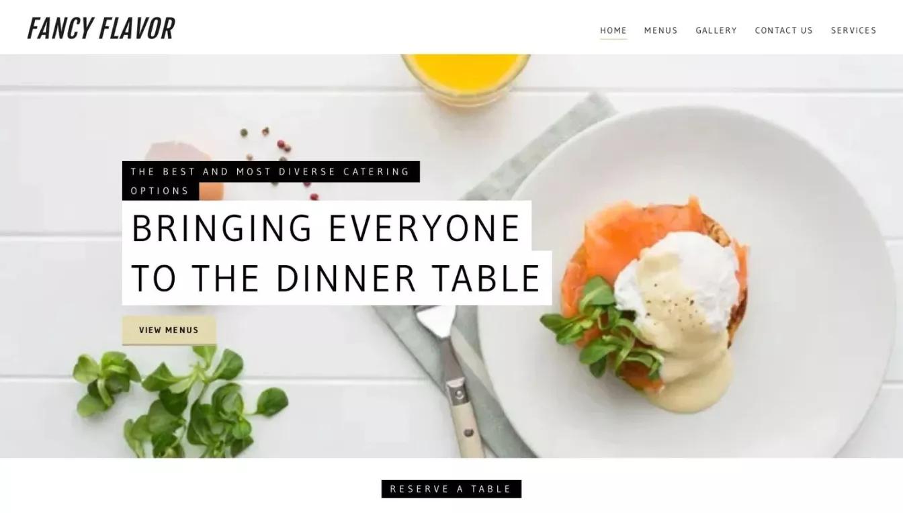
Task: Open the Gallery page link
Action: (x=716, y=30)
